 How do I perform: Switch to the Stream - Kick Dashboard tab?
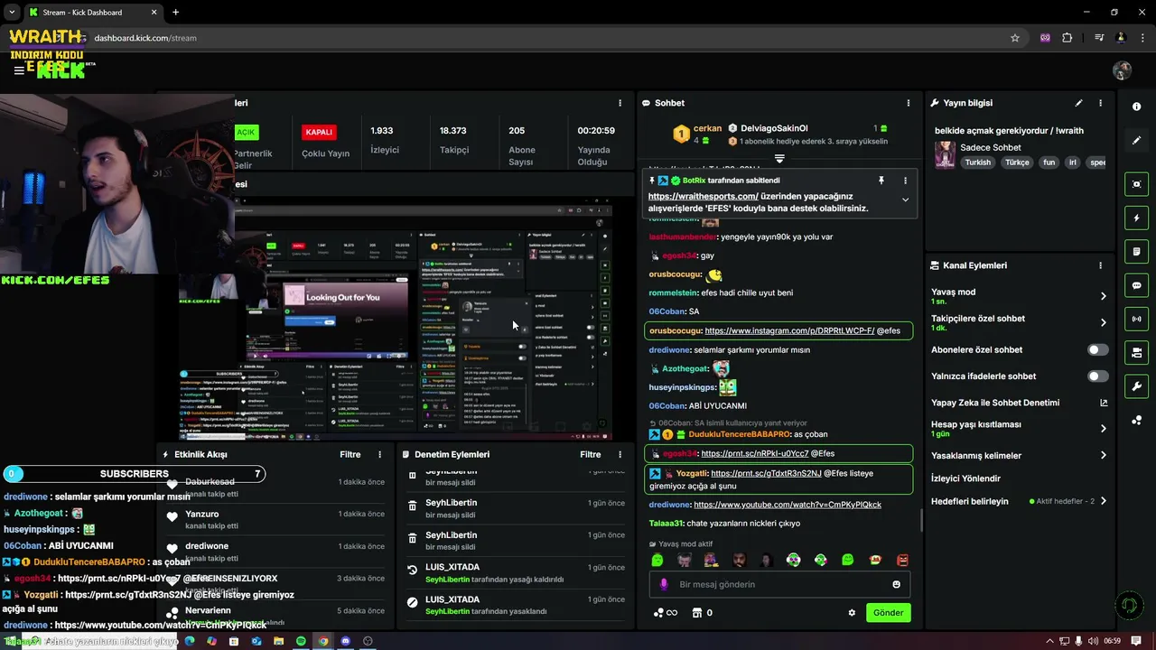pyautogui.click(x=92, y=13)
